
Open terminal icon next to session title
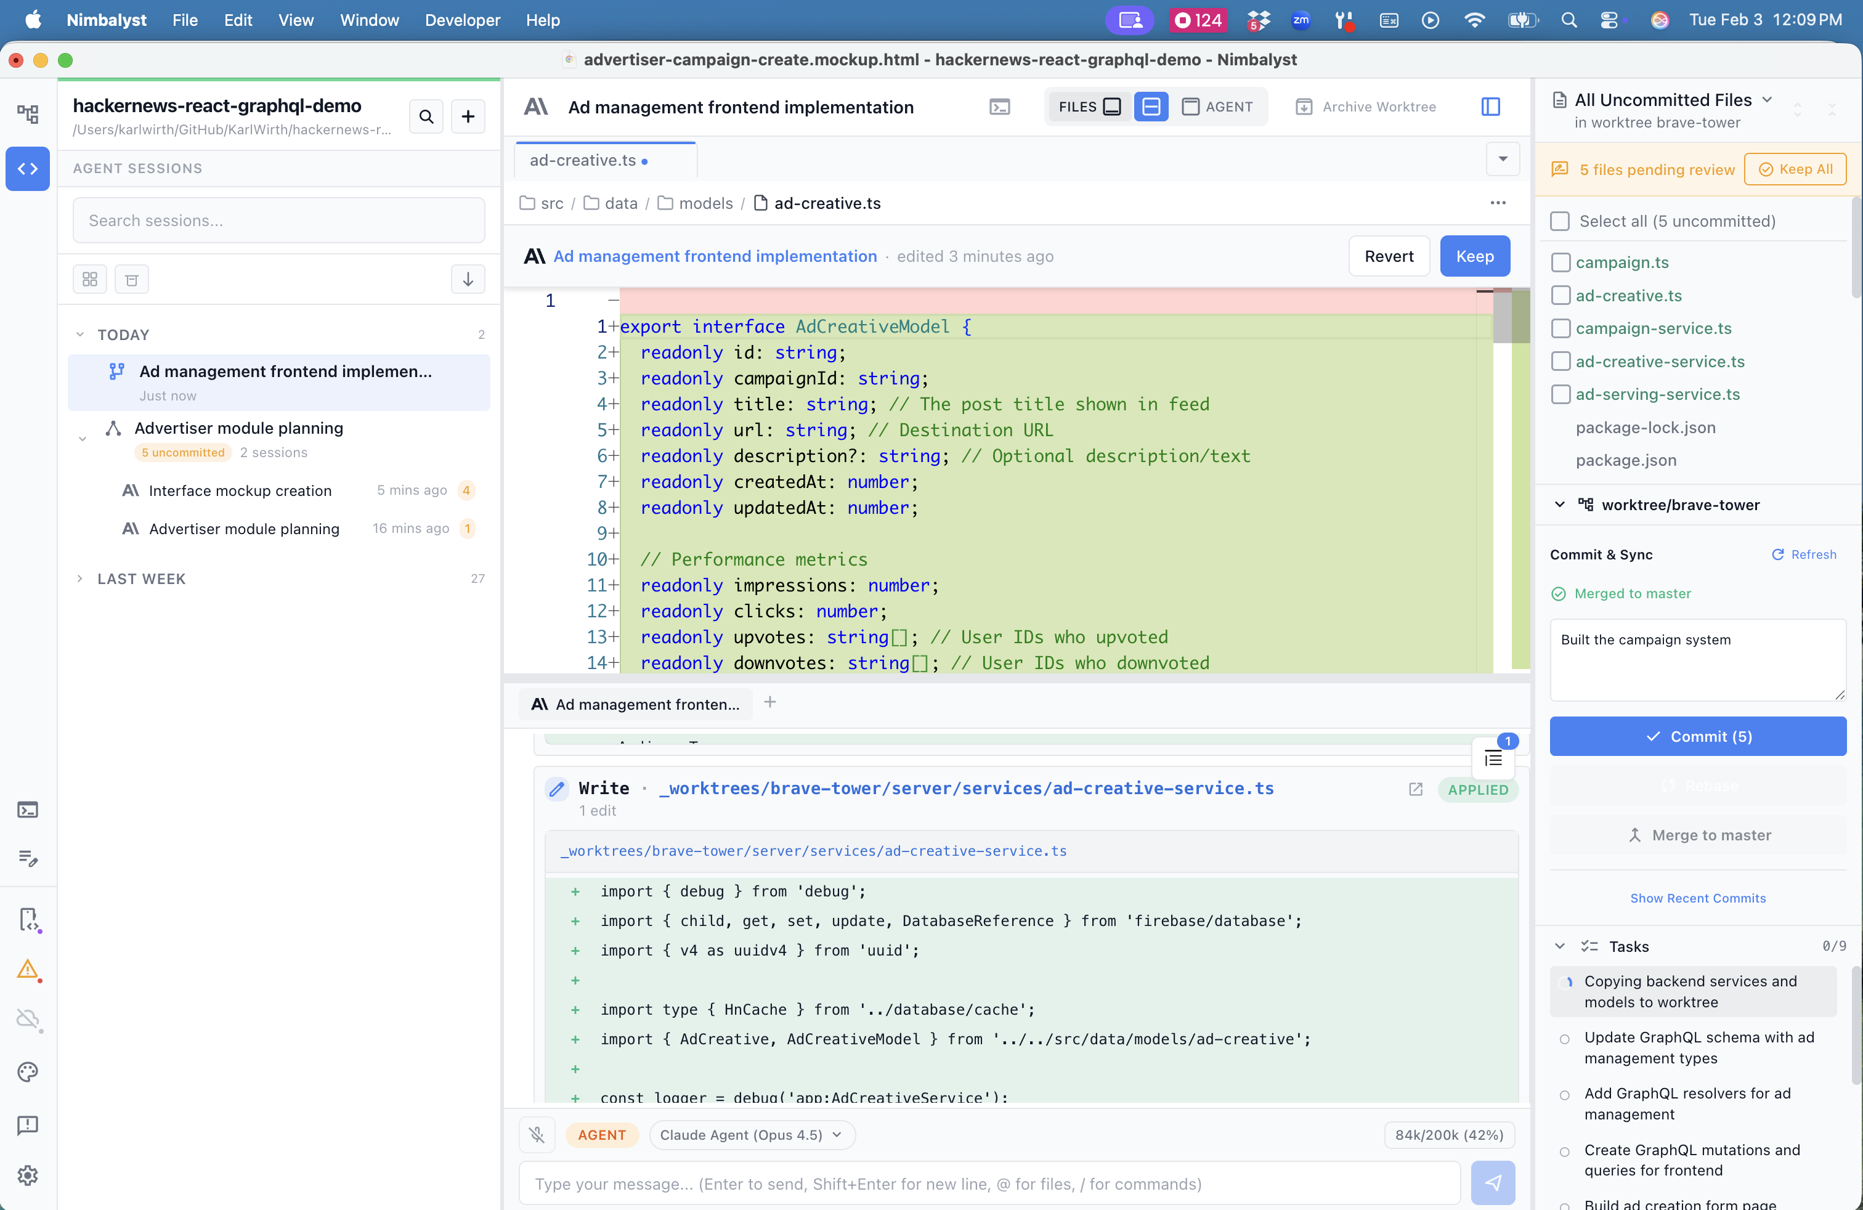pos(1000,107)
